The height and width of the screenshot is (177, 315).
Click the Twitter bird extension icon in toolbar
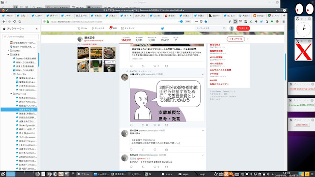click(261, 22)
